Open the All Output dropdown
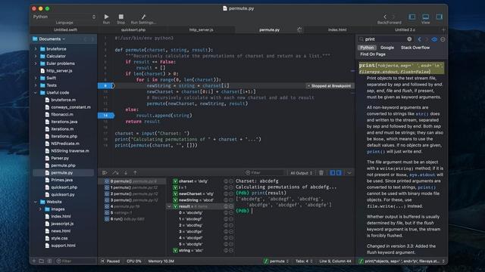485x272 pixels. tap(302, 173)
